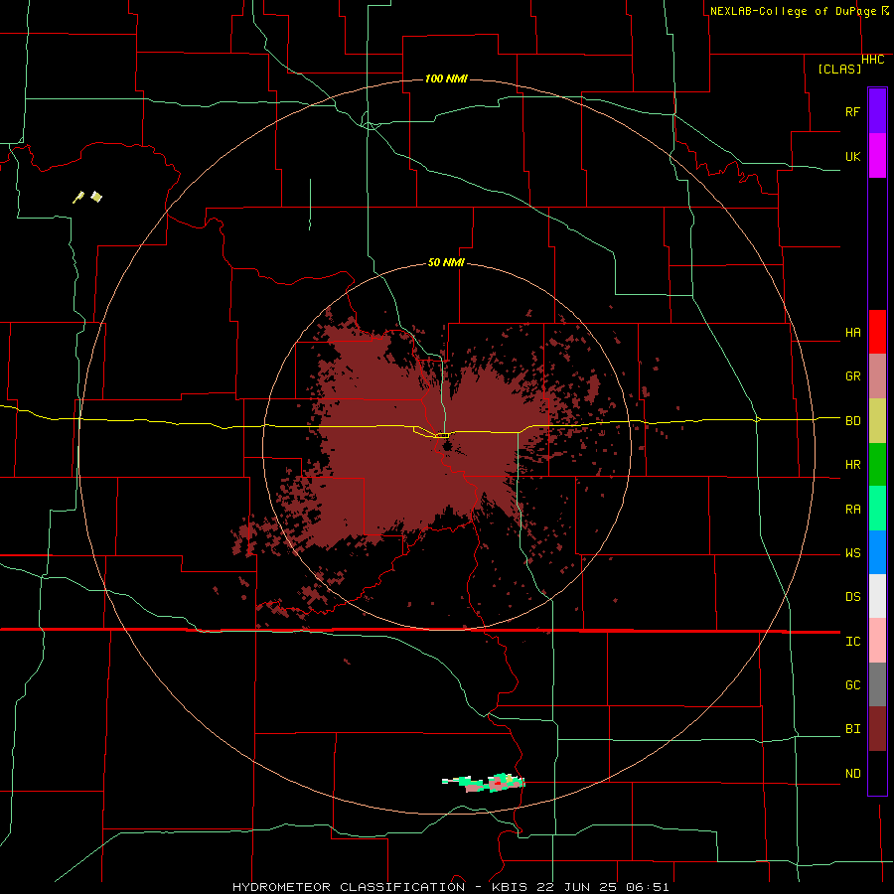Click the DS white legend swatch
Image resolution: width=894 pixels, height=894 pixels.
[877, 596]
